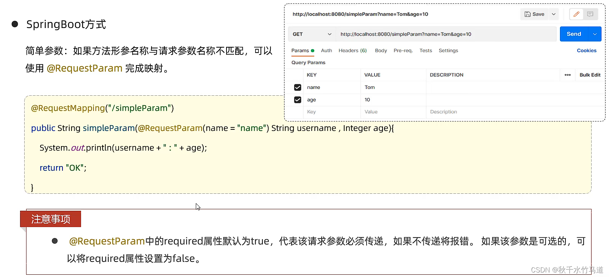The height and width of the screenshot is (277, 609).
Task: Open the Body tab
Action: (381, 50)
